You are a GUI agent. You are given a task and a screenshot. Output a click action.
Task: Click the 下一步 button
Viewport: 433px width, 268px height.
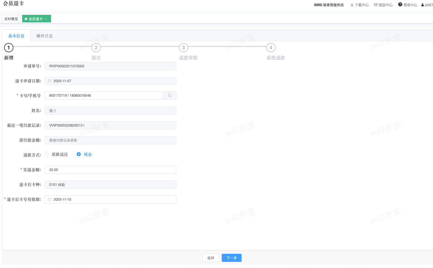pos(232,258)
